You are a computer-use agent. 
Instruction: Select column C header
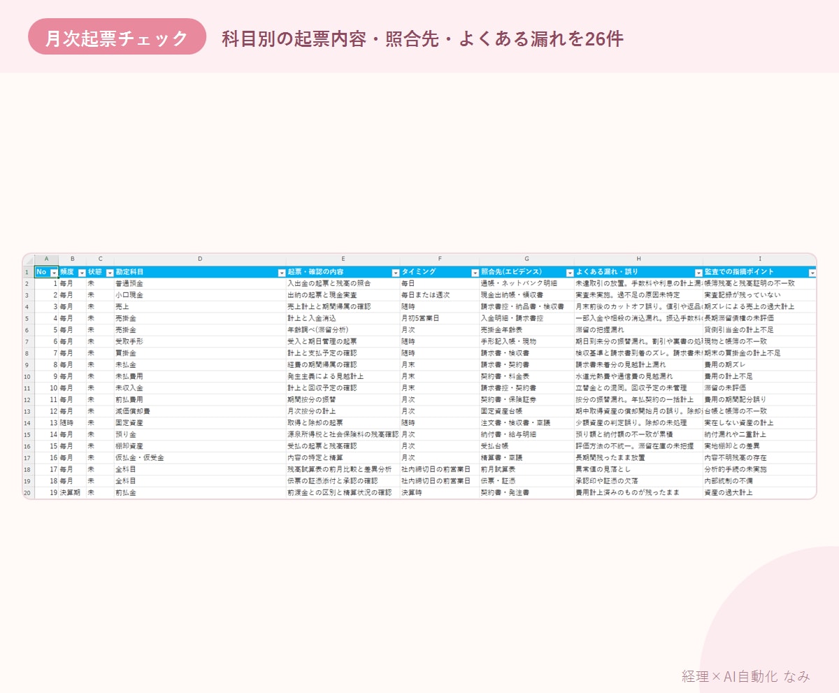point(100,259)
